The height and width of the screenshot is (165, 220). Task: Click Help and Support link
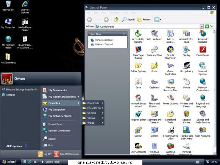(104, 44)
